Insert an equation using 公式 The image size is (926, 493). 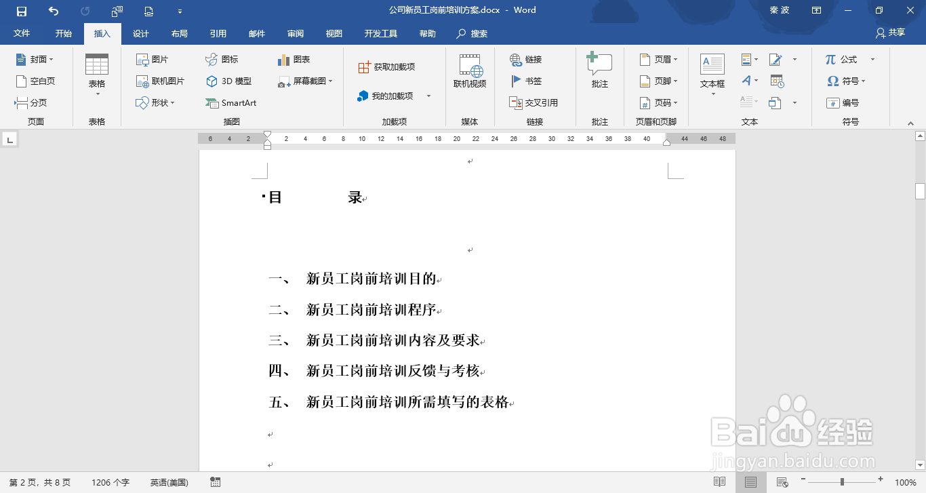click(x=843, y=60)
